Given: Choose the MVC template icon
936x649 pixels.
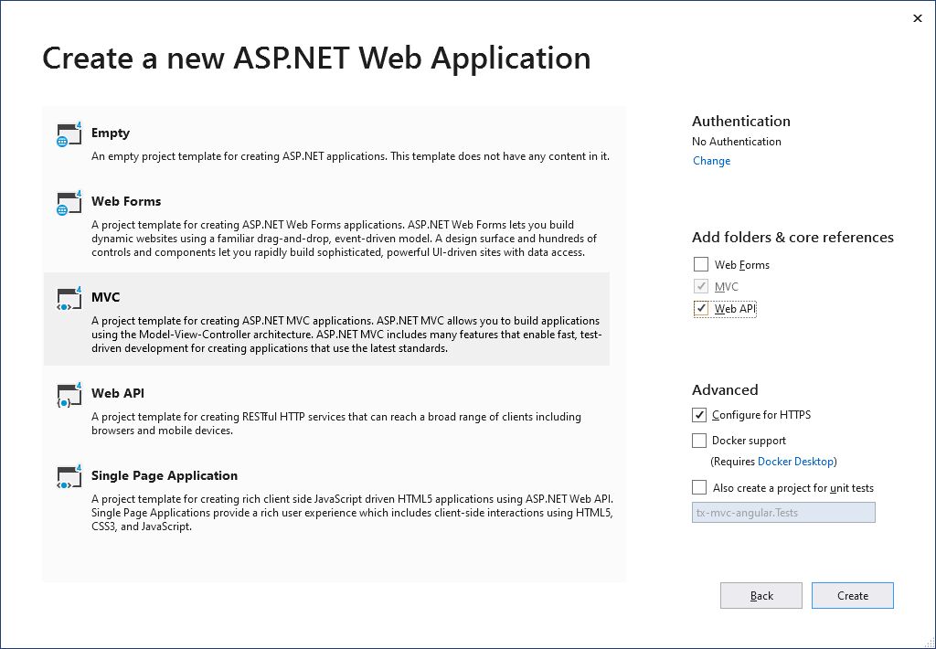Looking at the screenshot, I should pyautogui.click(x=69, y=299).
